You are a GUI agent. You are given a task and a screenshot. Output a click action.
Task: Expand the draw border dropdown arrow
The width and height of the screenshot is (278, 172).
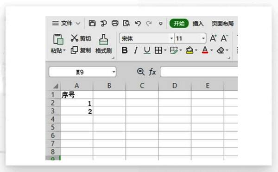click(181, 50)
